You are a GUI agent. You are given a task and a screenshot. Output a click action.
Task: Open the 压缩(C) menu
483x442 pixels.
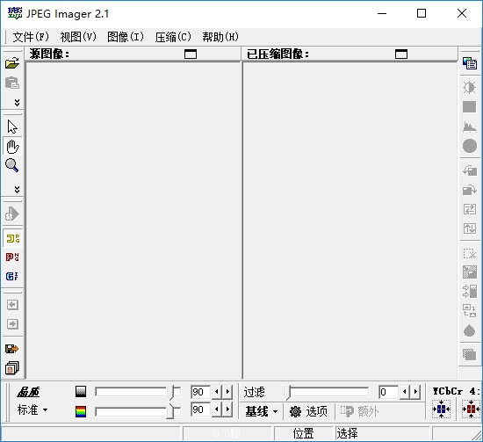tap(173, 37)
